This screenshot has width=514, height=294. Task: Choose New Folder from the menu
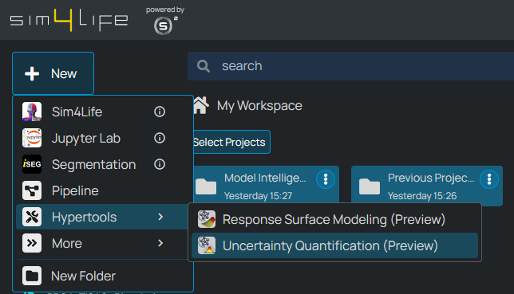[101, 276]
